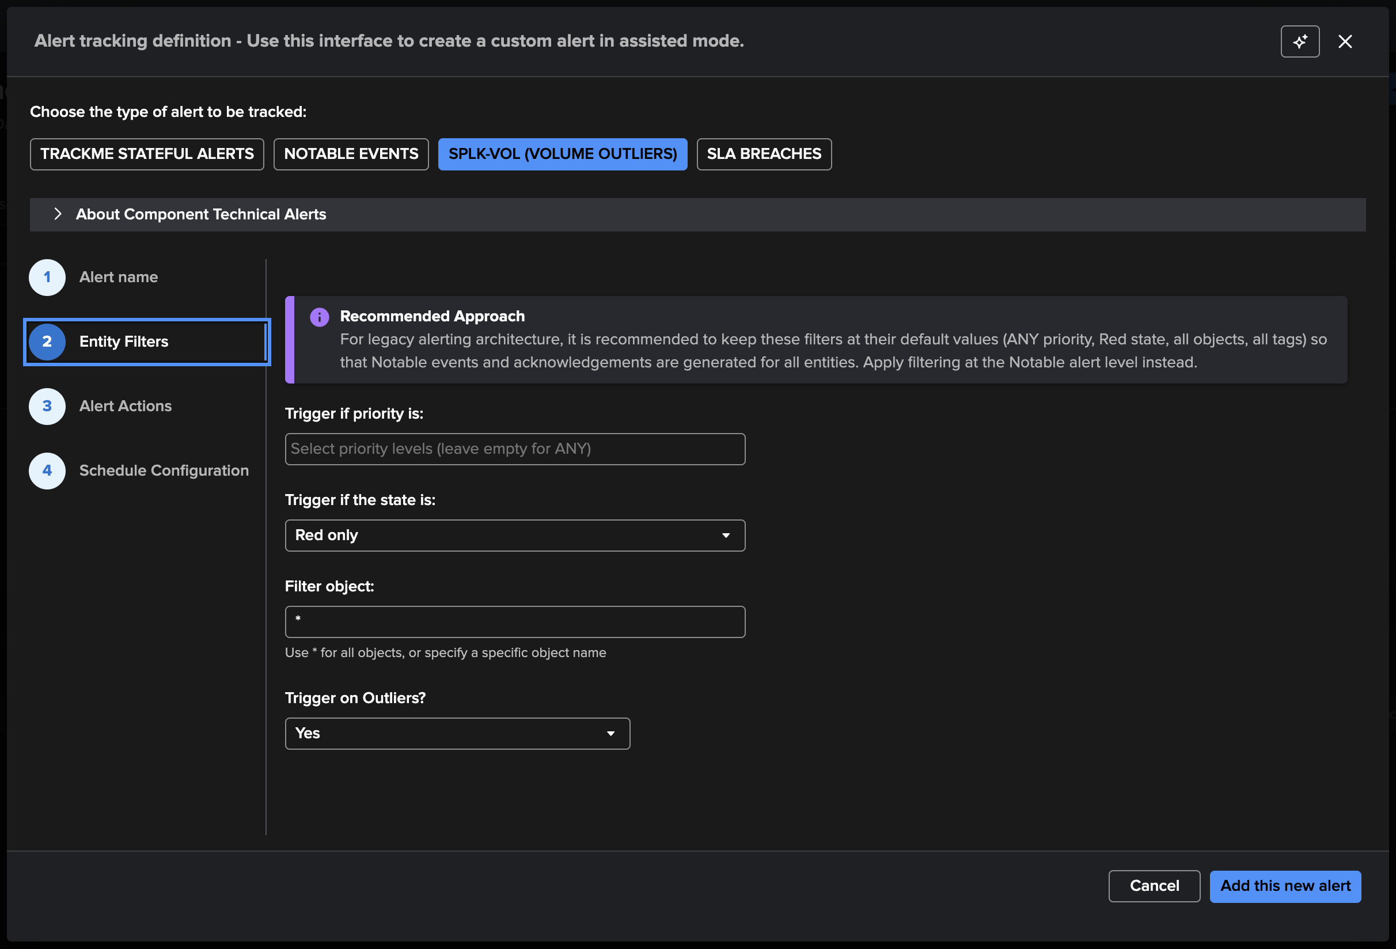Click the purple info icon in Recommended Approach
The height and width of the screenshot is (949, 1396).
click(320, 317)
